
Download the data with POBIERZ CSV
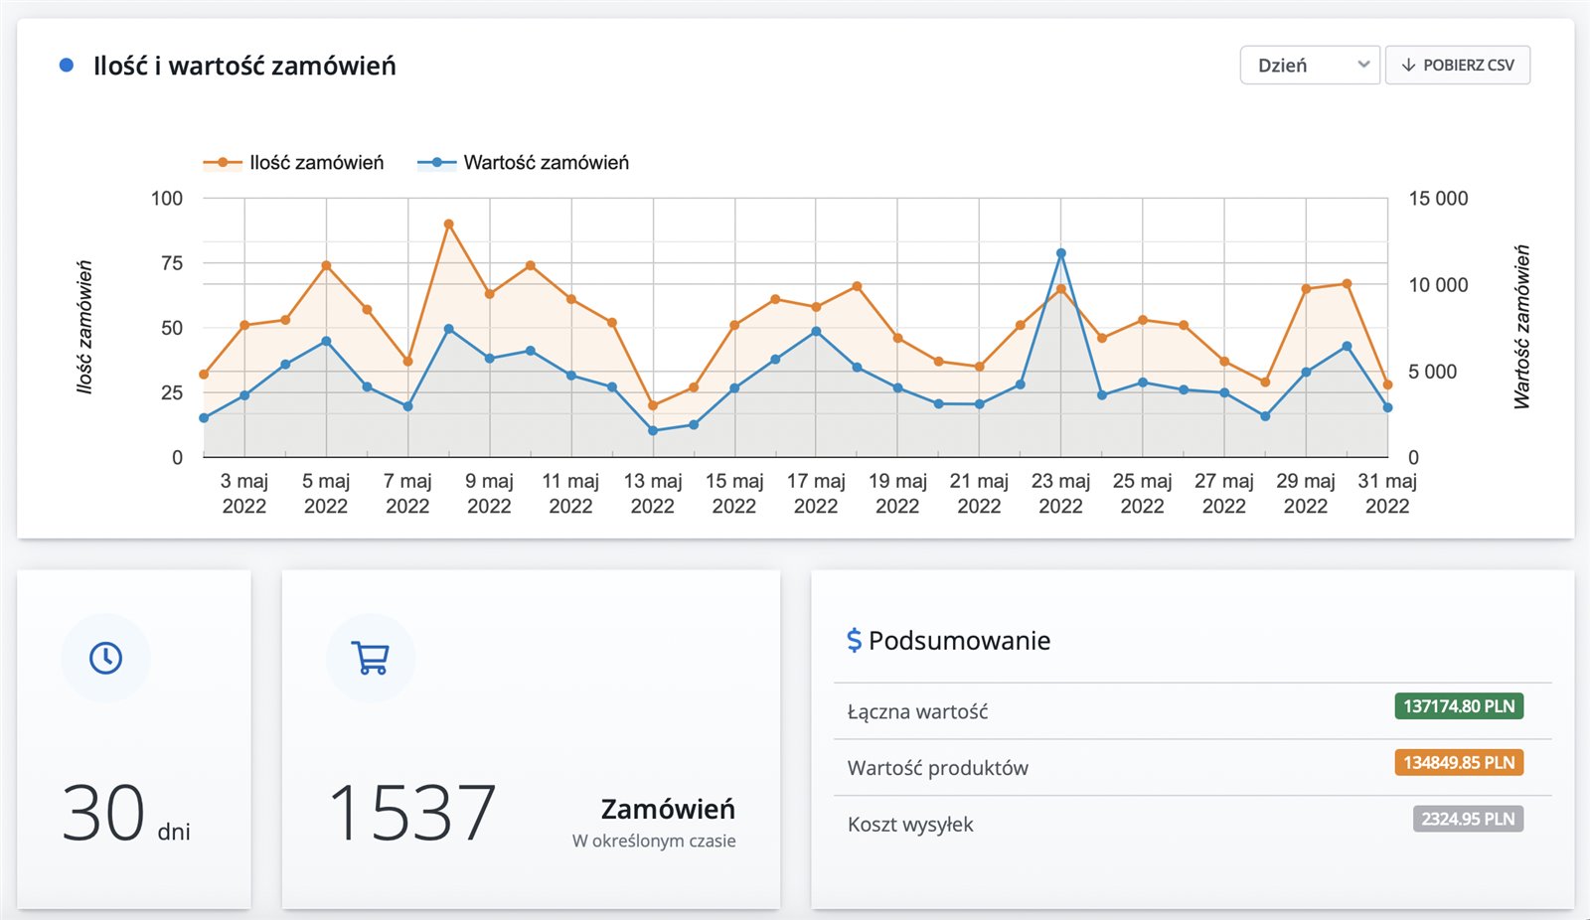point(1458,66)
